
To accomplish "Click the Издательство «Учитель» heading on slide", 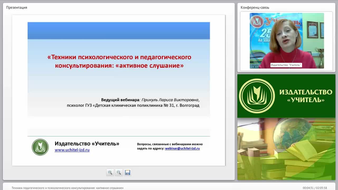I will point(87,144).
